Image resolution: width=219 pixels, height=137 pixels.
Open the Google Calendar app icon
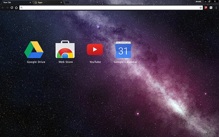[123, 50]
